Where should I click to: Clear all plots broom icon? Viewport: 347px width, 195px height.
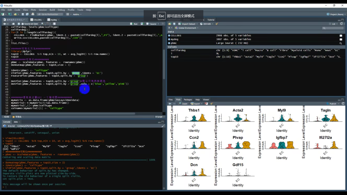coord(211,104)
